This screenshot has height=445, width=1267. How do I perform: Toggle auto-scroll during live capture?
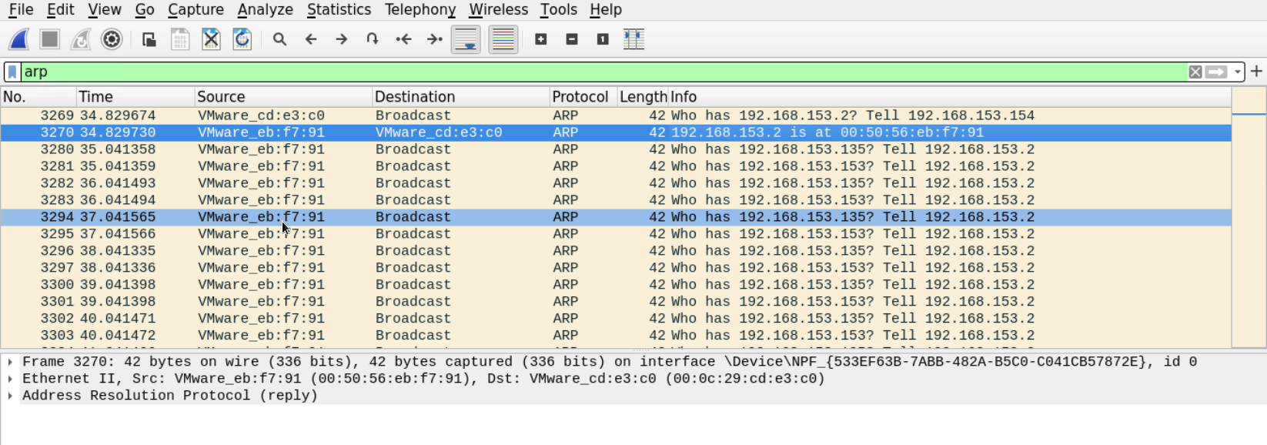click(466, 39)
